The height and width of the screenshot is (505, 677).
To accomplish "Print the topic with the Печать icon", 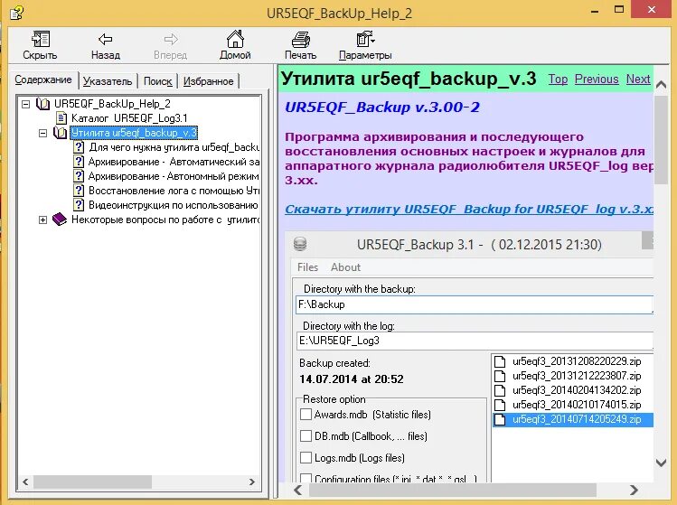I will 300,39.
